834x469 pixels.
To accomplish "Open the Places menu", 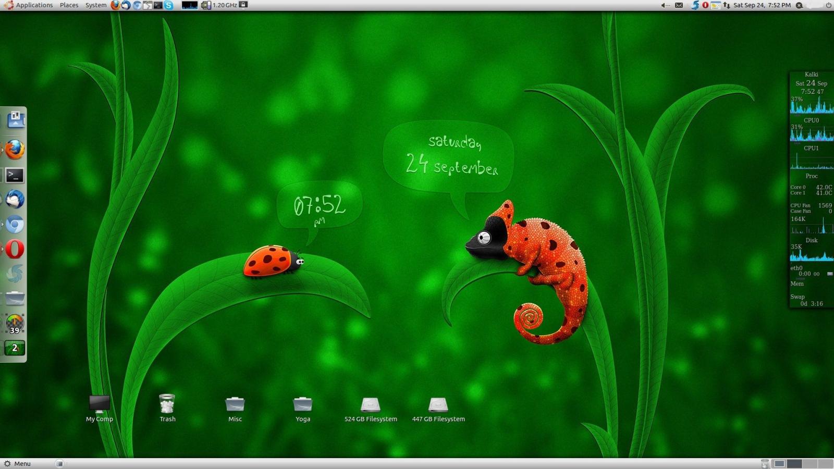I will point(68,5).
